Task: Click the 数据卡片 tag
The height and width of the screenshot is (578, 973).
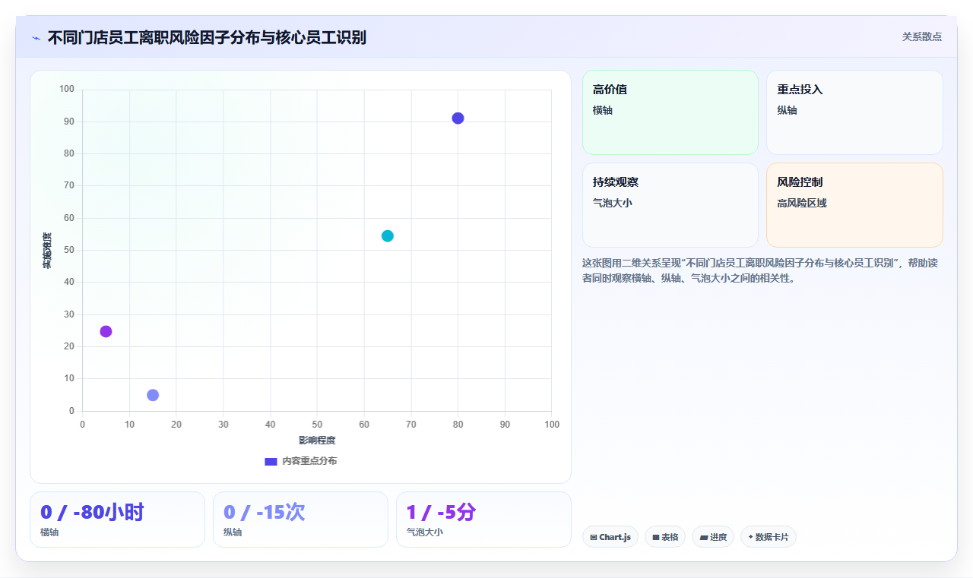Action: 769,537
